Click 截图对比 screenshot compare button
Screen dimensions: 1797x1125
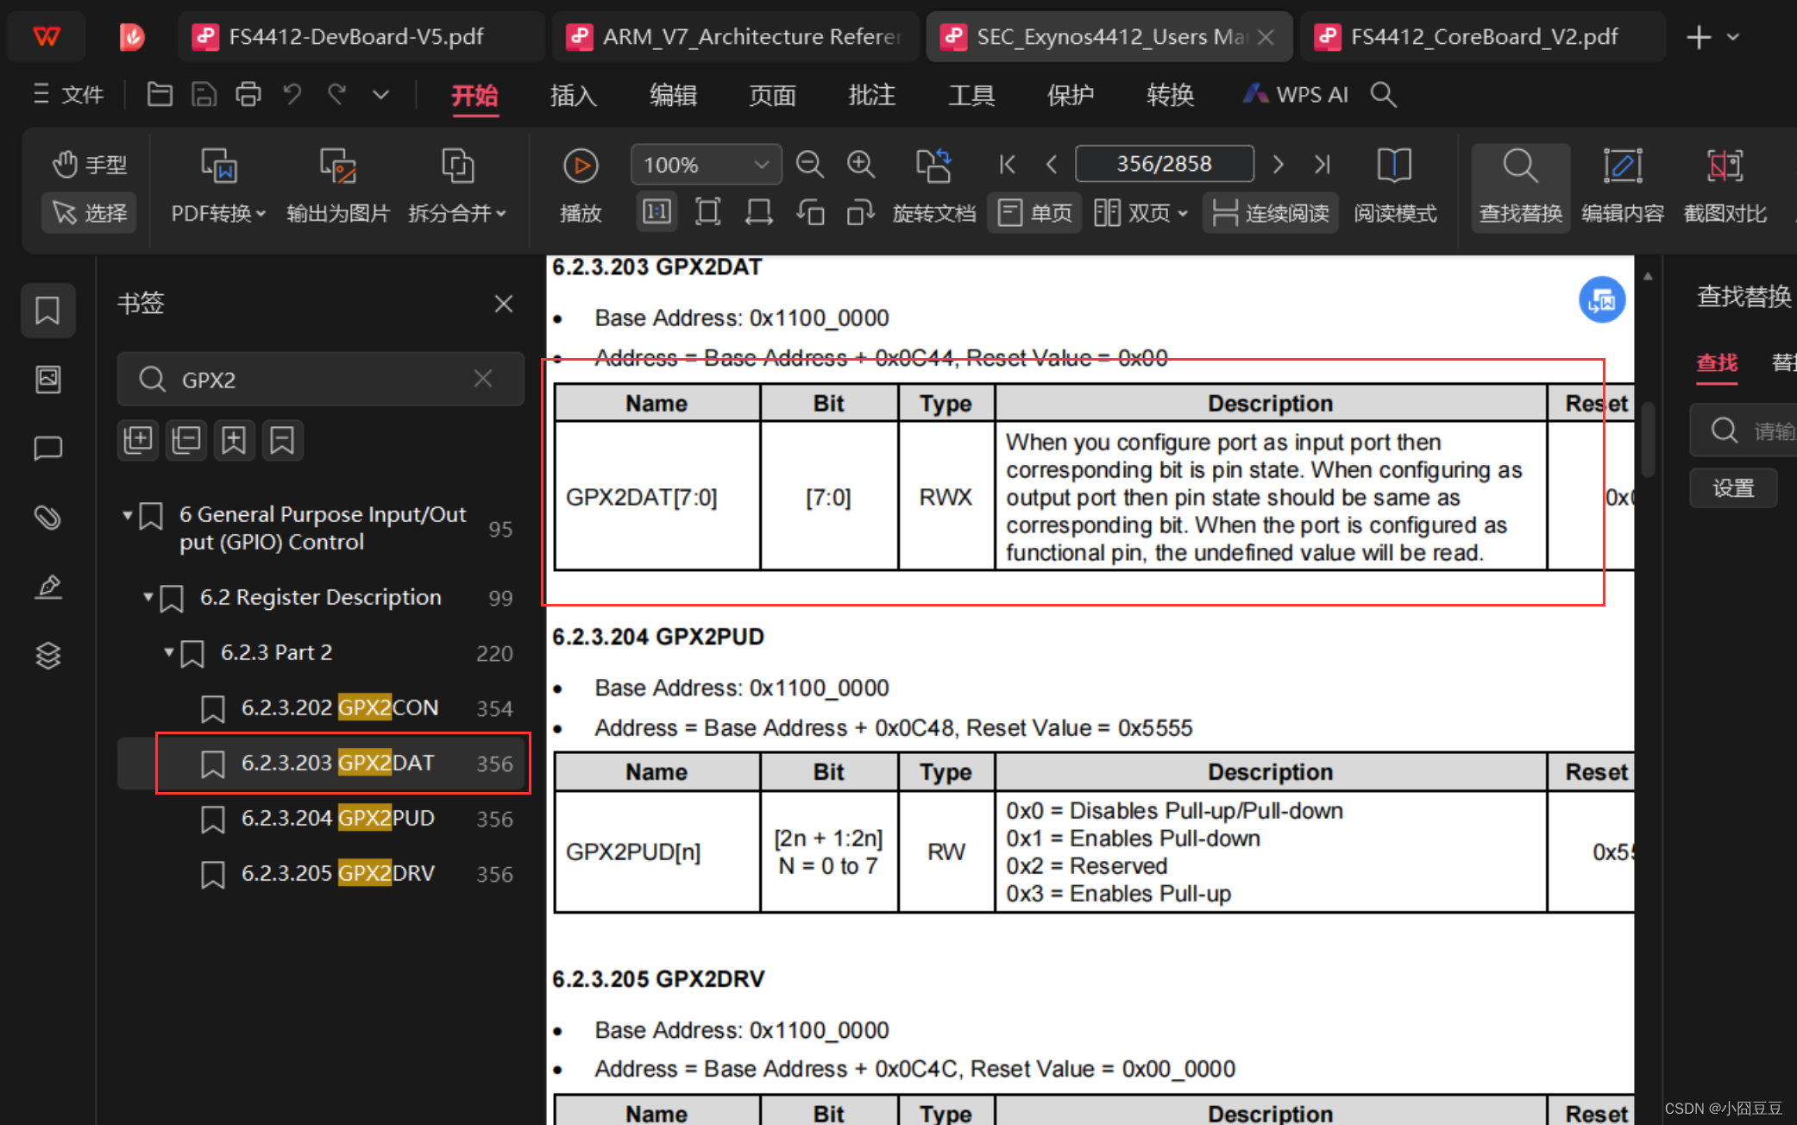pos(1725,186)
